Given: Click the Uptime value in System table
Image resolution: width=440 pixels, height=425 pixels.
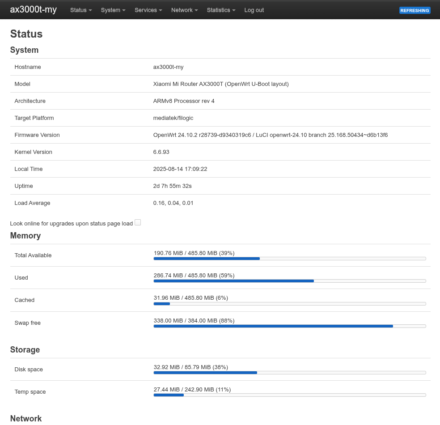Looking at the screenshot, I should coord(172,186).
